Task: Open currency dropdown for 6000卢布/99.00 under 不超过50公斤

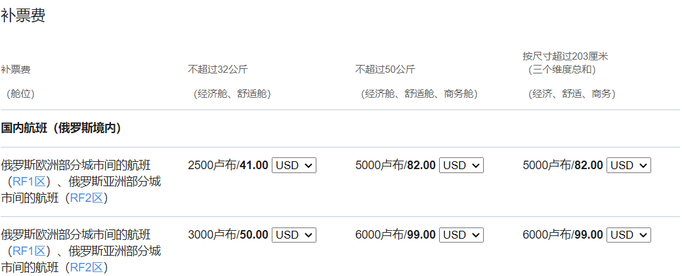Action: pyautogui.click(x=461, y=235)
